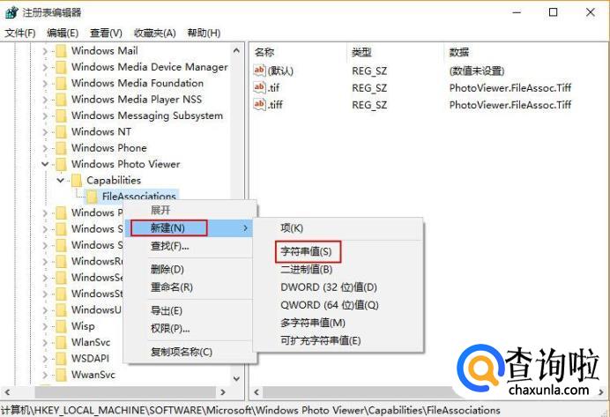Open the 帮助(H) menu
The image size is (610, 417).
pyautogui.click(x=204, y=34)
